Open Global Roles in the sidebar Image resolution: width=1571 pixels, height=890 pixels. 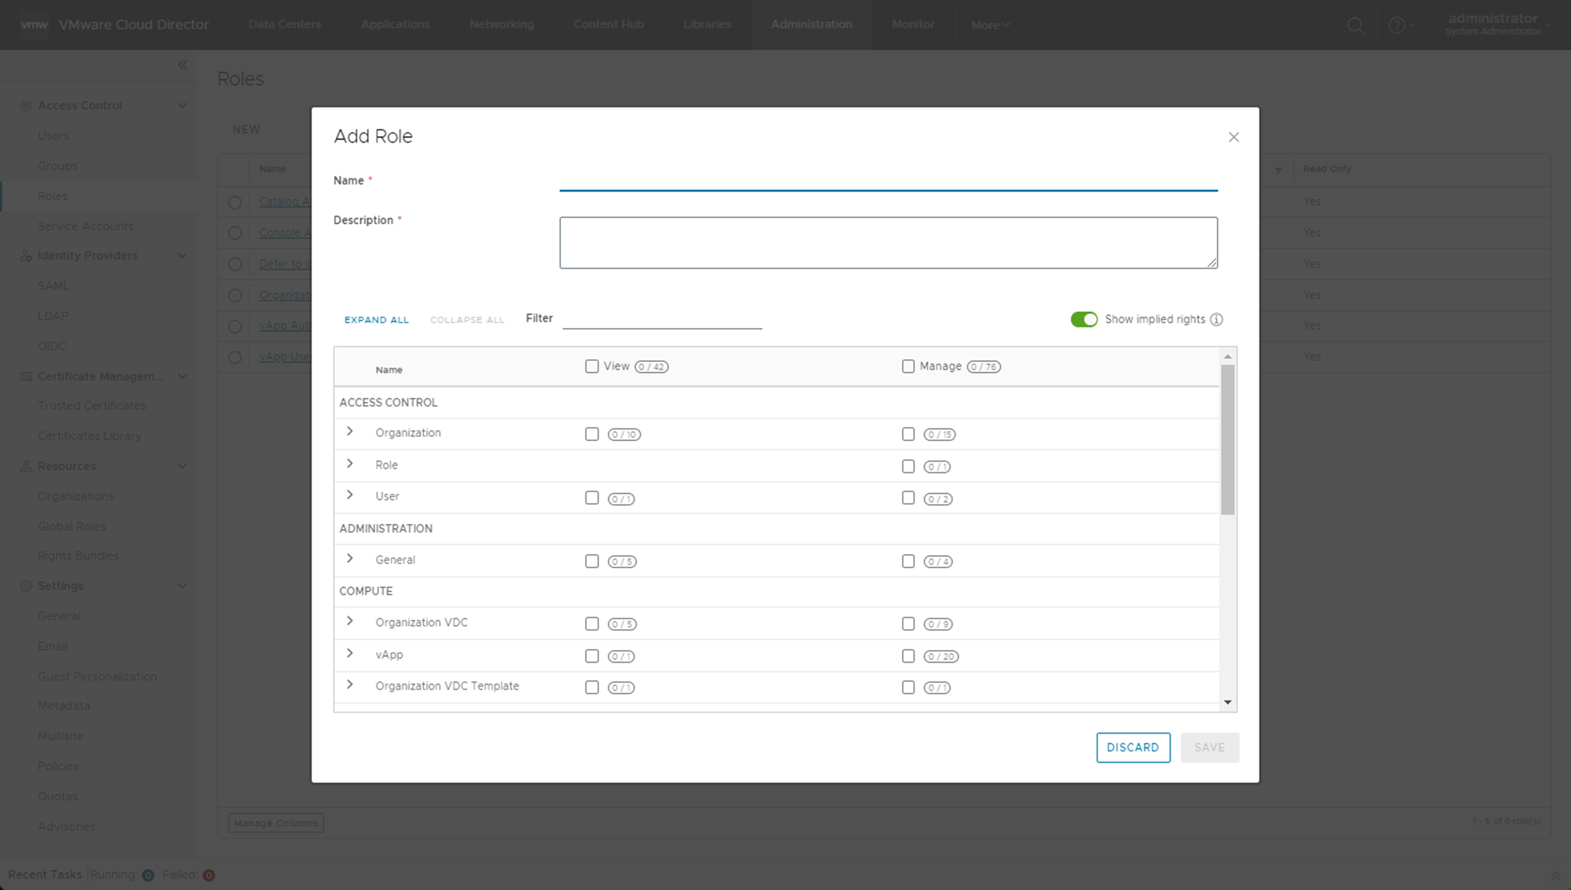click(x=71, y=526)
